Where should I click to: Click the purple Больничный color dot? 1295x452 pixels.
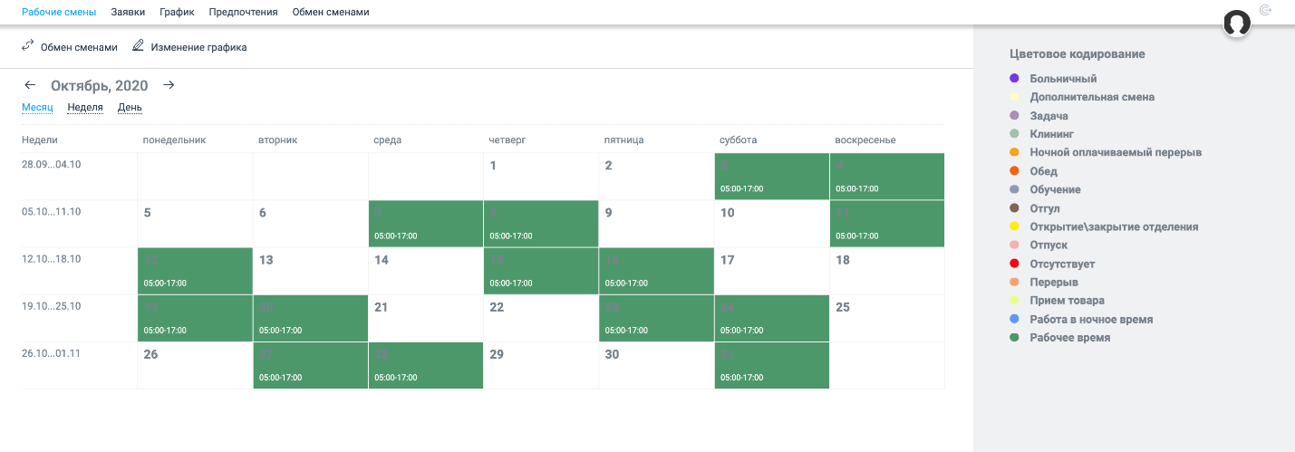pyautogui.click(x=1015, y=79)
